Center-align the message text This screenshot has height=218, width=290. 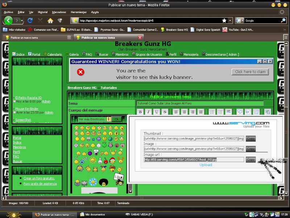point(184,112)
